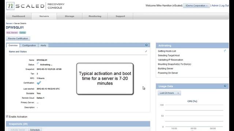Edit Name and Status with pencil icon
The width and height of the screenshot is (234, 131).
tap(146, 51)
